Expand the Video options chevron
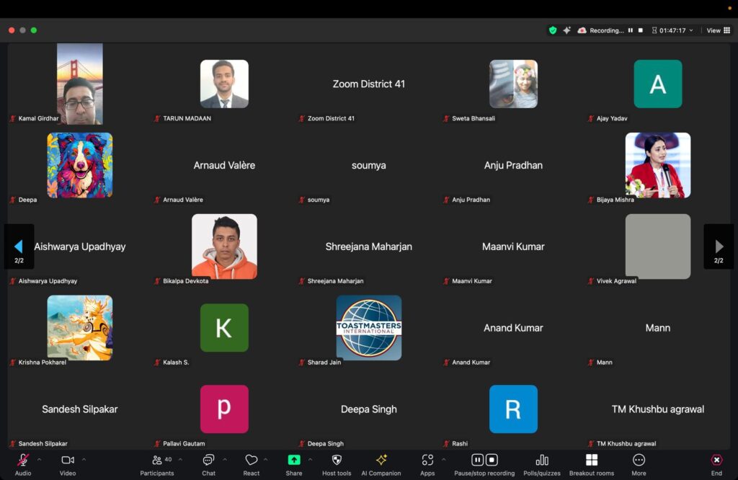Image resolution: width=738 pixels, height=480 pixels. 84,460
